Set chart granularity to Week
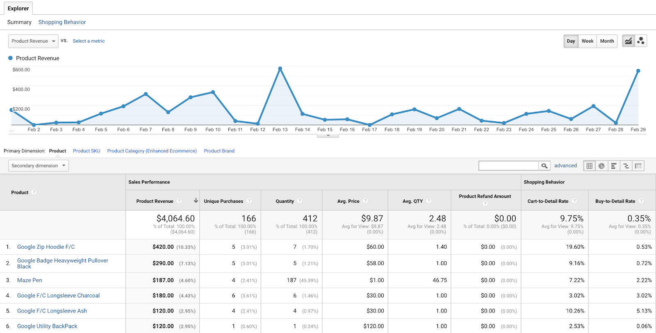 tap(588, 41)
